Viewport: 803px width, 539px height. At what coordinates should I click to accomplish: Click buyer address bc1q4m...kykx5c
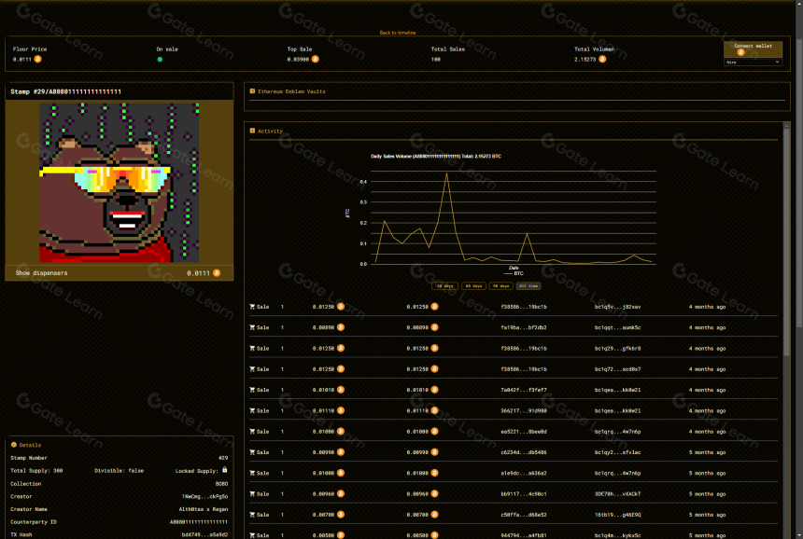point(617,535)
